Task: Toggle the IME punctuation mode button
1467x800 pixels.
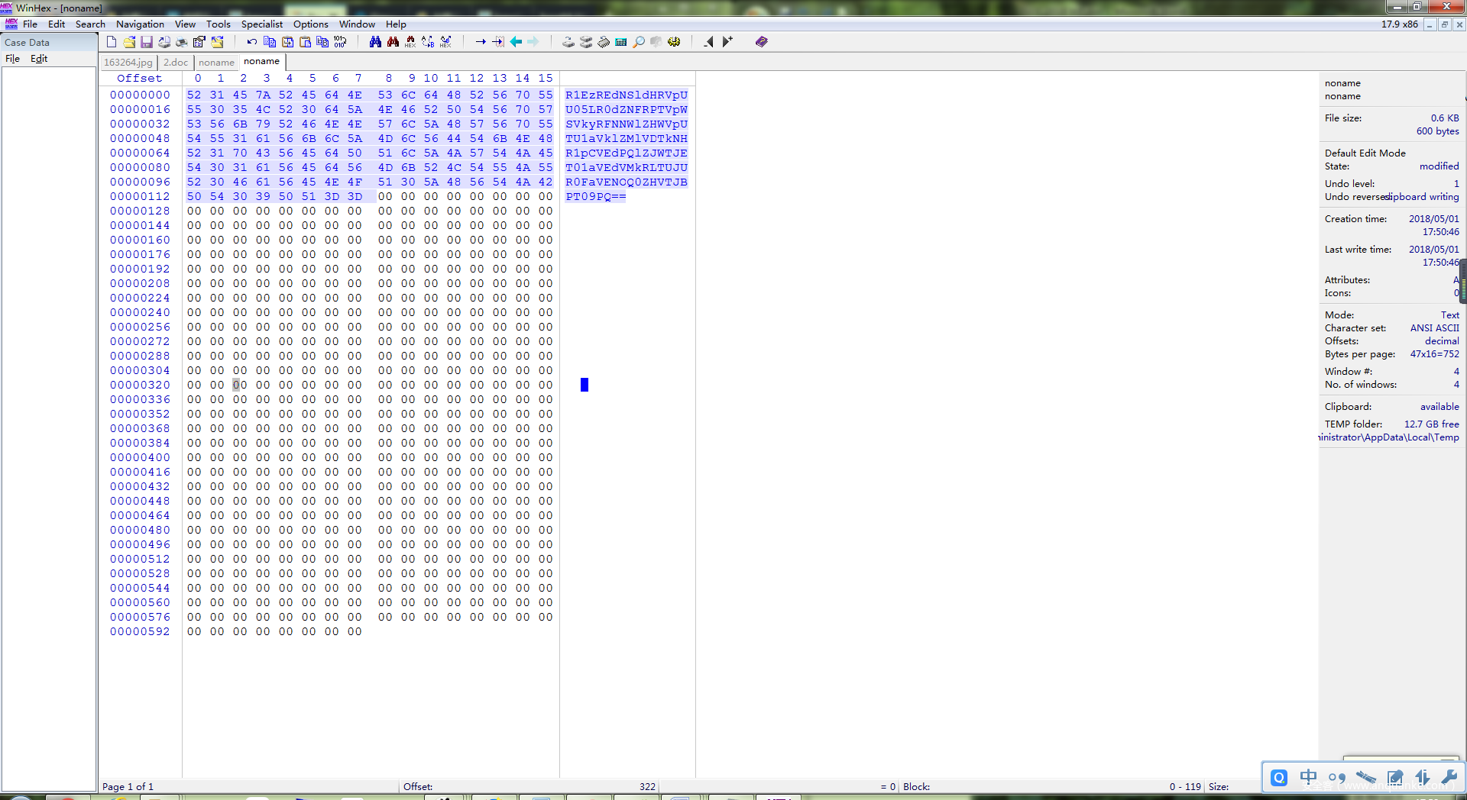Action: coord(1336,777)
